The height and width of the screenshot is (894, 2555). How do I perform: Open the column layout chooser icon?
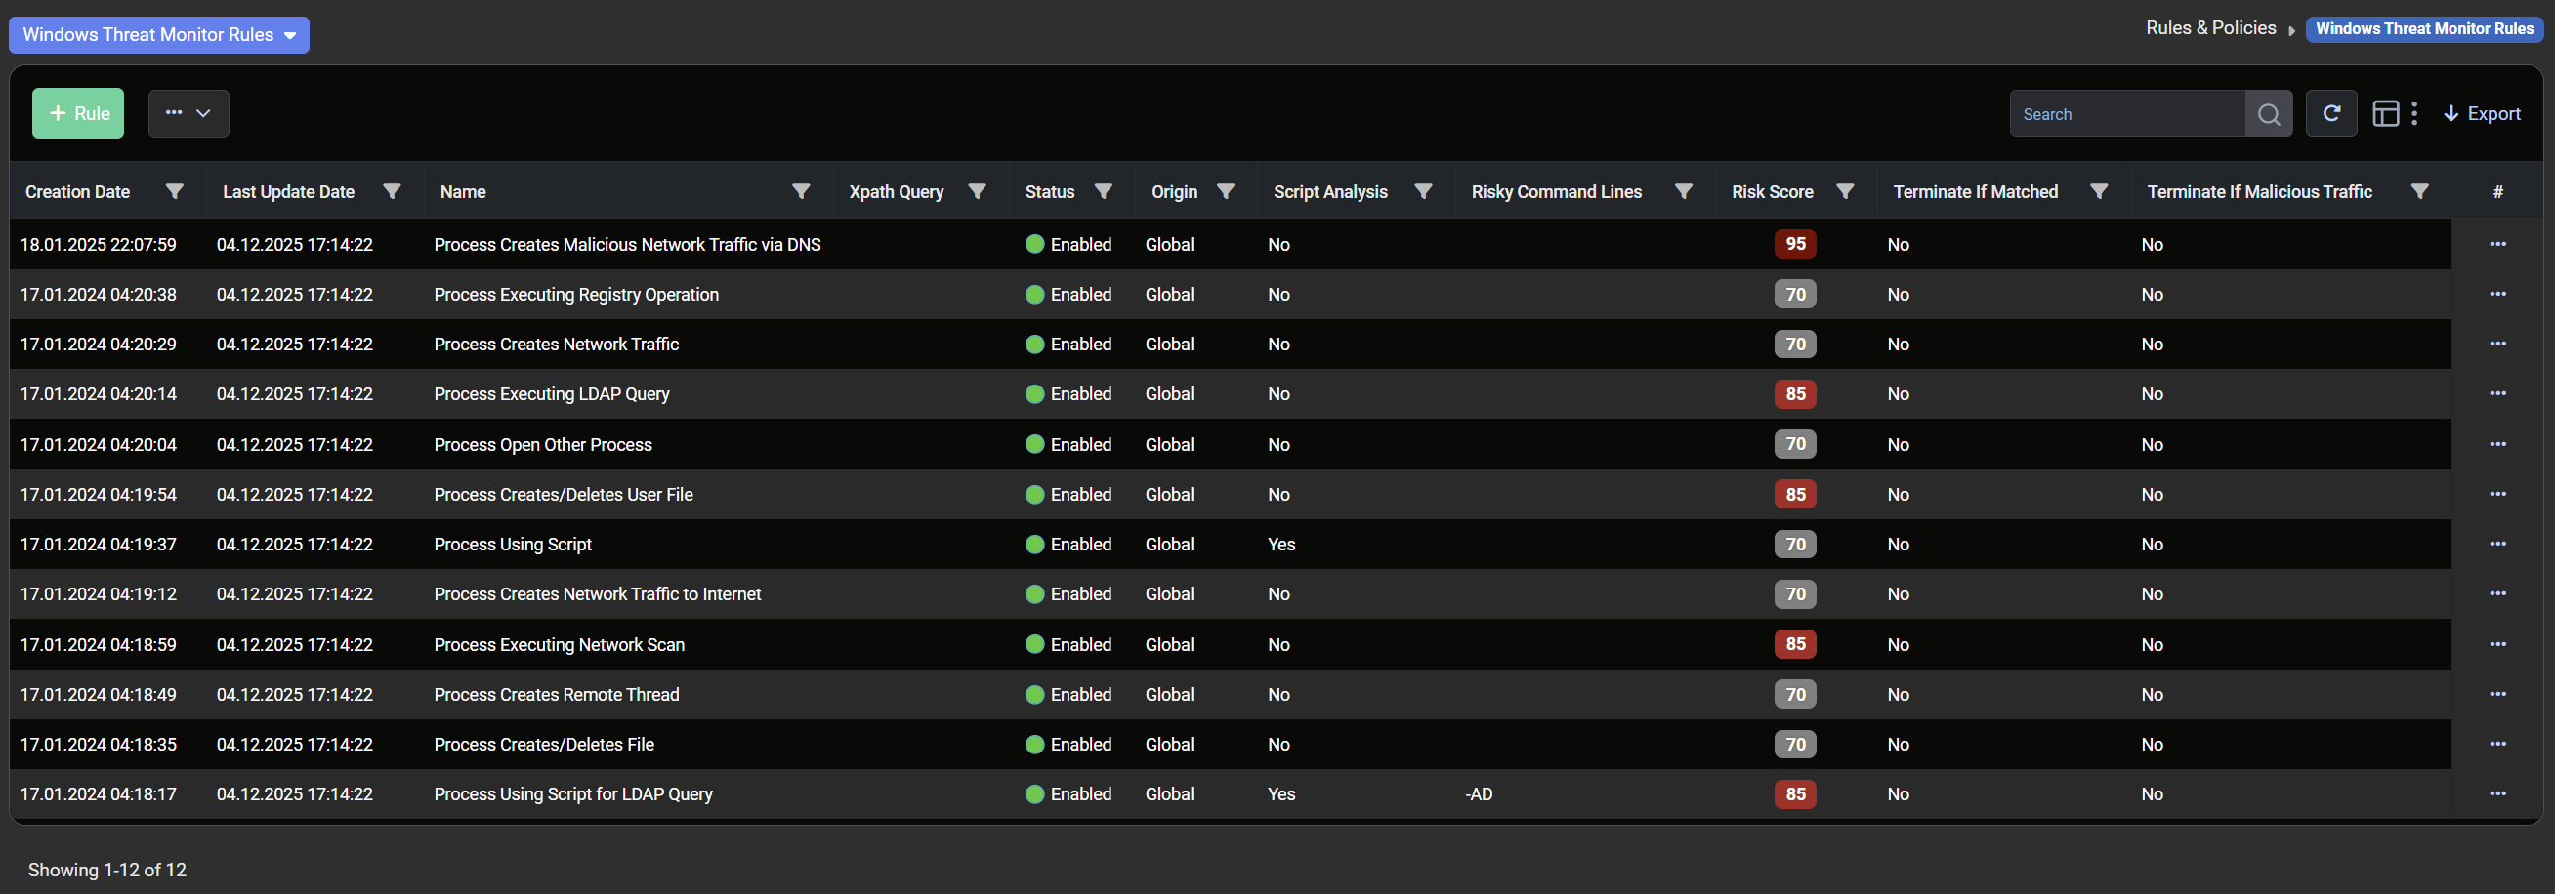coord(2384,114)
